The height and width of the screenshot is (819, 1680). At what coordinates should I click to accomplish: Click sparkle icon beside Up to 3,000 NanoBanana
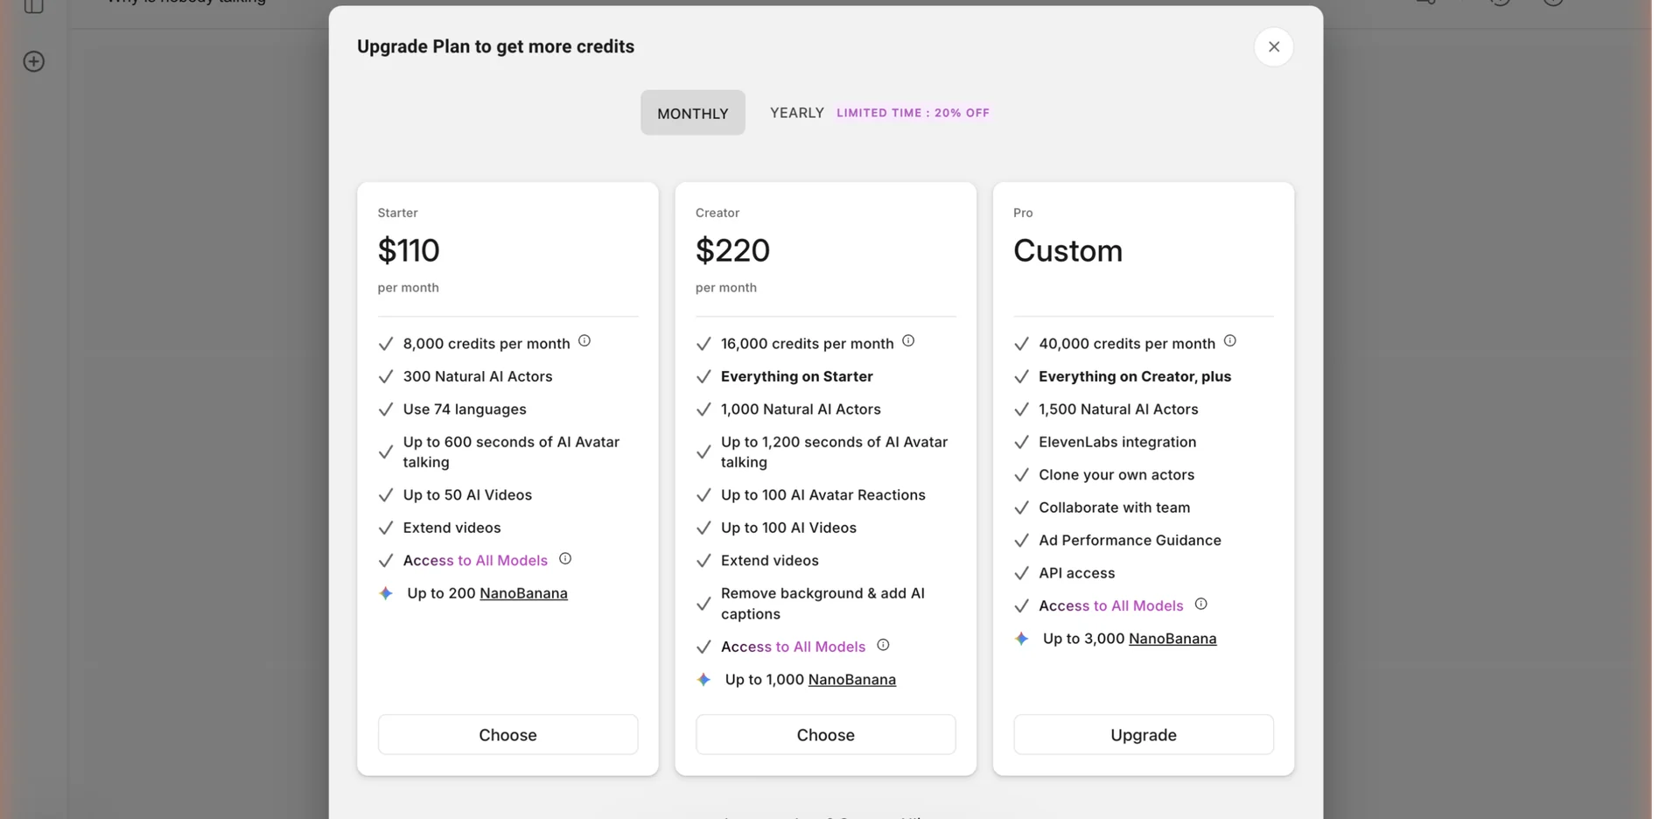click(1021, 639)
